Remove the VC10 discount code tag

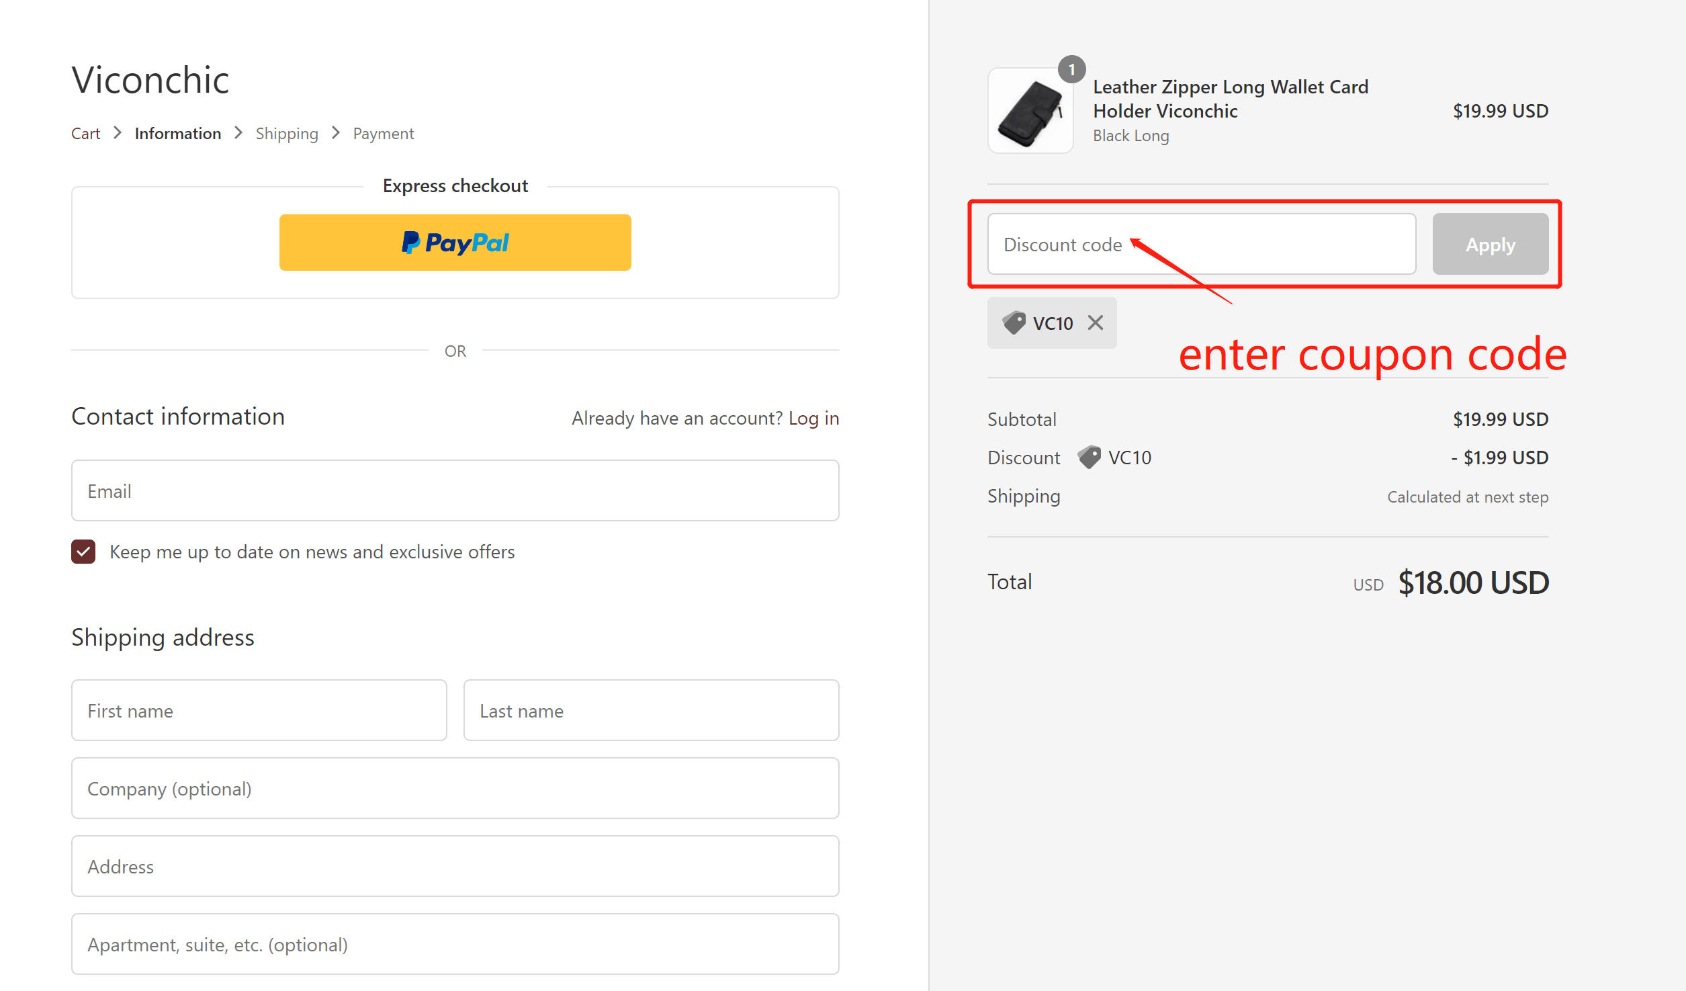(x=1096, y=323)
